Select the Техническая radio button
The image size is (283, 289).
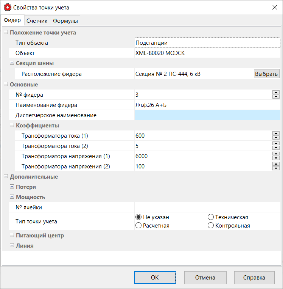coord(211,217)
